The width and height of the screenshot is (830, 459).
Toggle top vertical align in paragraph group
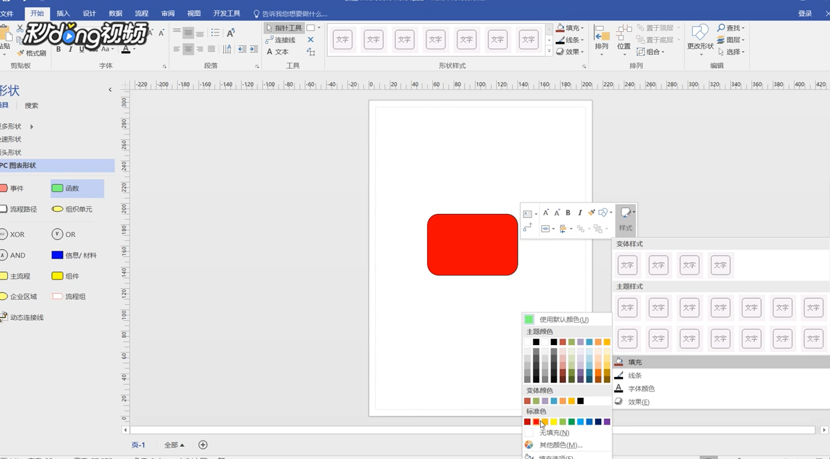coord(177,32)
